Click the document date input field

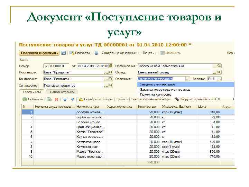pos(93,66)
